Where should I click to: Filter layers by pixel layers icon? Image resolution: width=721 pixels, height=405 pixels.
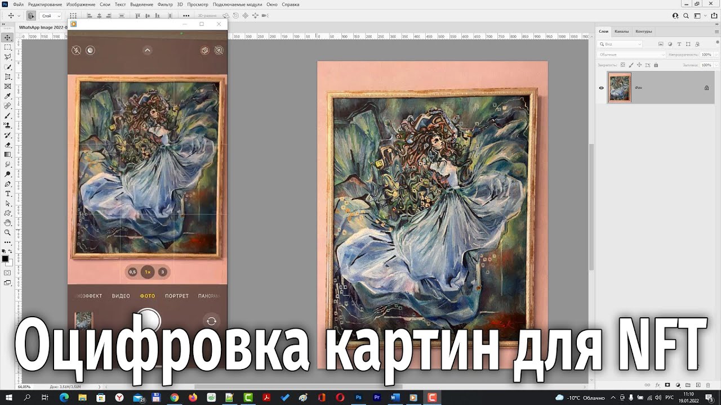tap(661, 44)
